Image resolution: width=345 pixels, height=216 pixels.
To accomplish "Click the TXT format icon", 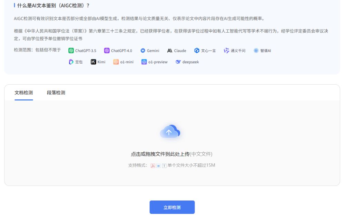I will [164, 165].
